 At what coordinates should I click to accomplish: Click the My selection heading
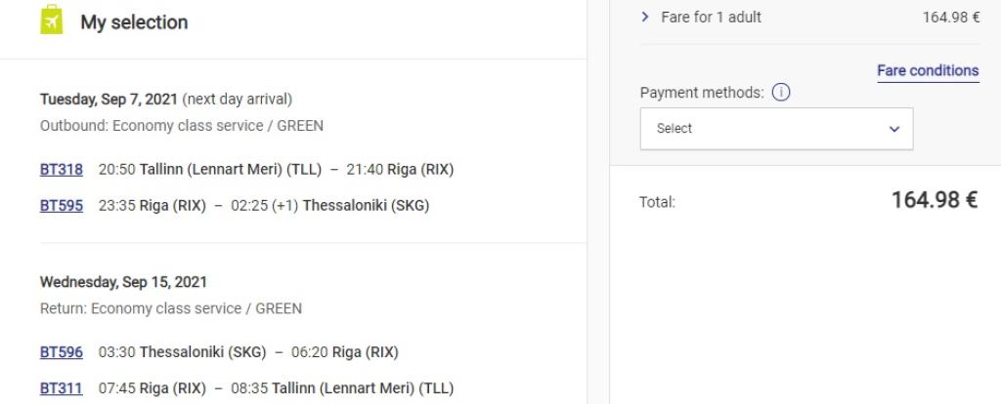[134, 21]
